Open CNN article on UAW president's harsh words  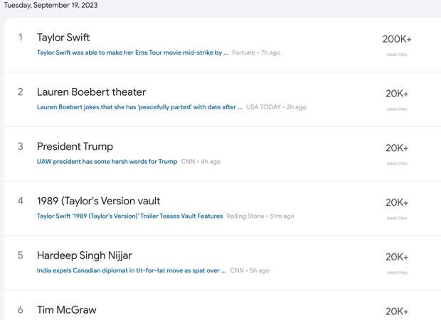coord(107,162)
